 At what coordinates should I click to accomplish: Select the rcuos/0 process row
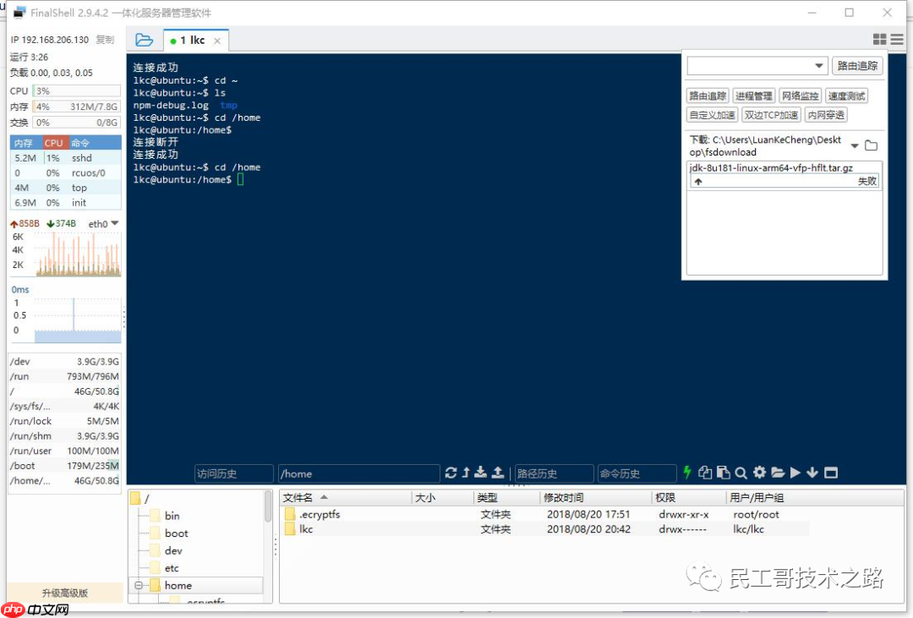coord(65,173)
